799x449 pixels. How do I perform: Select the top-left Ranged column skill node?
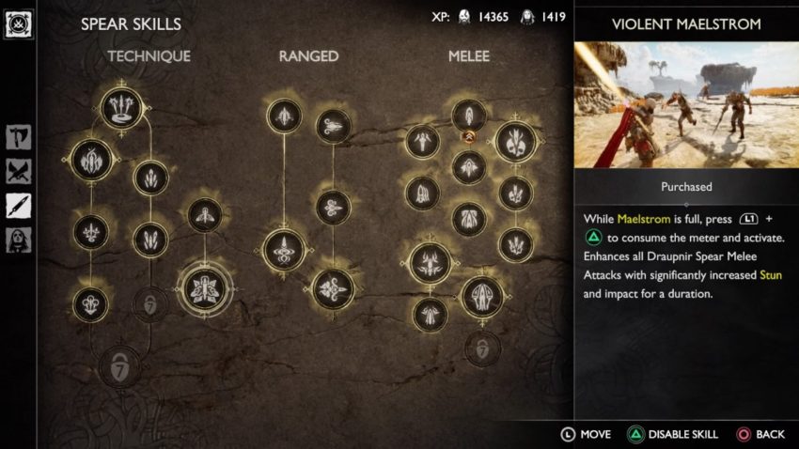point(284,116)
